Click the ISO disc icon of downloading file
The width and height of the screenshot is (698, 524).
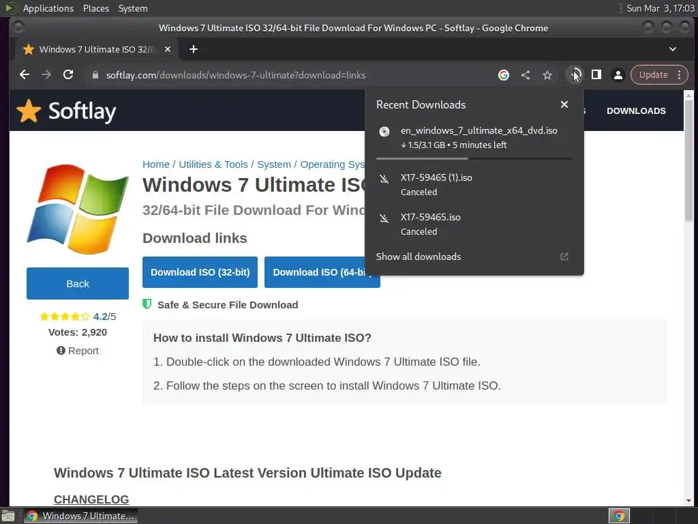point(384,132)
